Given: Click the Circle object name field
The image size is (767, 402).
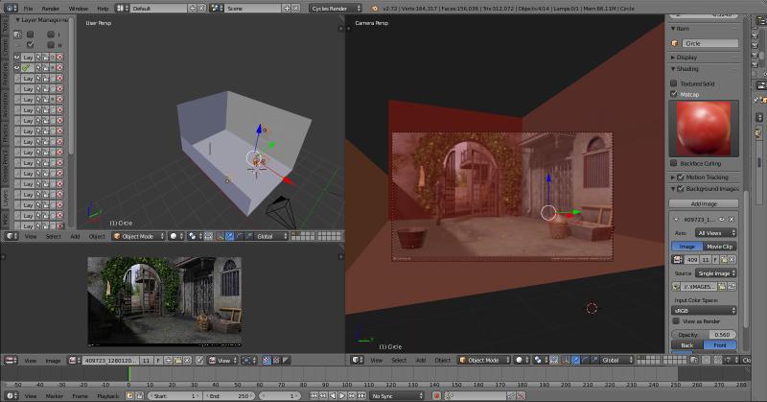Looking at the screenshot, I should click(709, 43).
